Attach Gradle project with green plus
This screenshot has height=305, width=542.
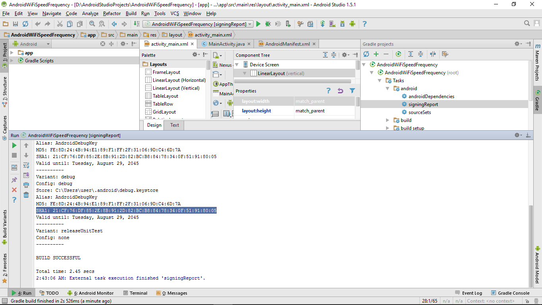pyautogui.click(x=376, y=54)
